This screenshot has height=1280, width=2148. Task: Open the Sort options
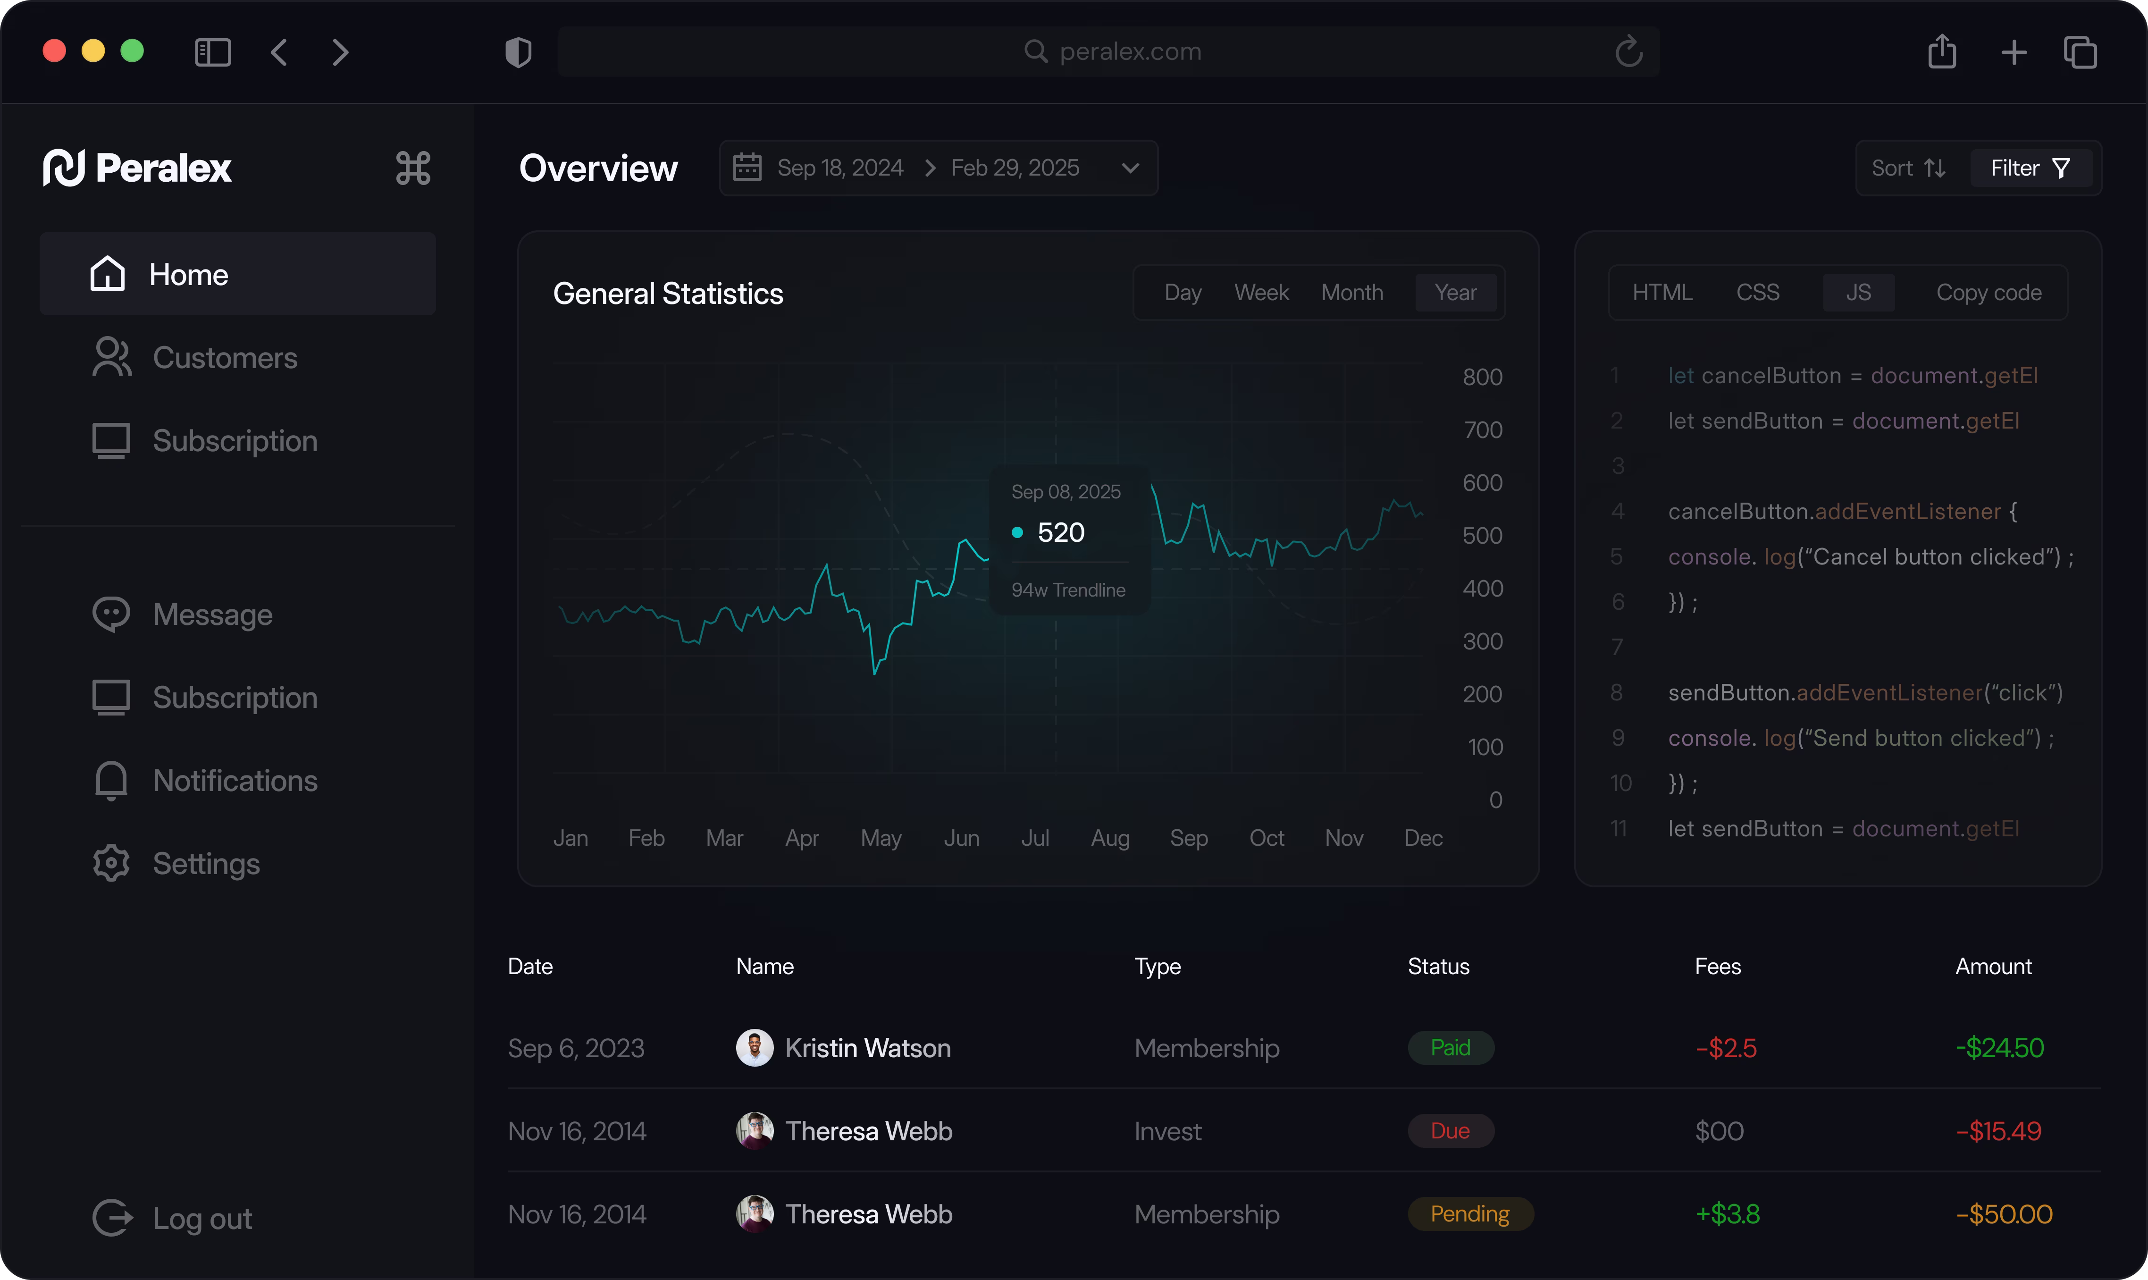click(x=1908, y=168)
